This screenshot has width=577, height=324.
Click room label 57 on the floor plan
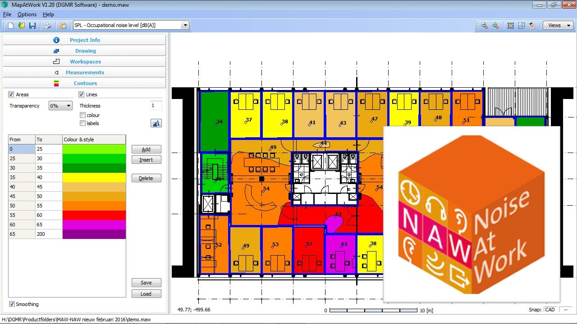(x=309, y=244)
